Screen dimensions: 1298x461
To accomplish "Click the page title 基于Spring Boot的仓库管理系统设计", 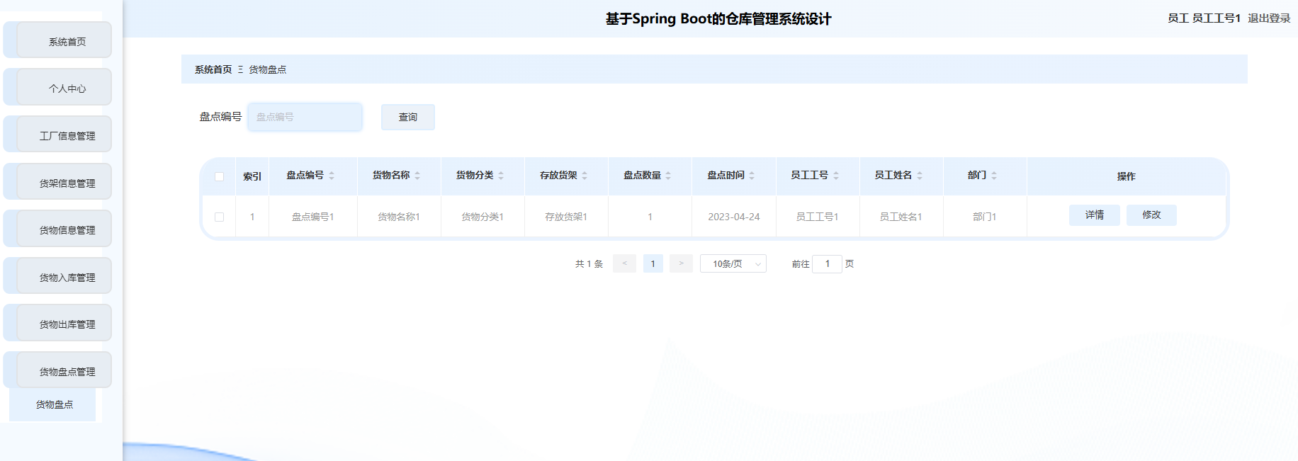I will [718, 19].
